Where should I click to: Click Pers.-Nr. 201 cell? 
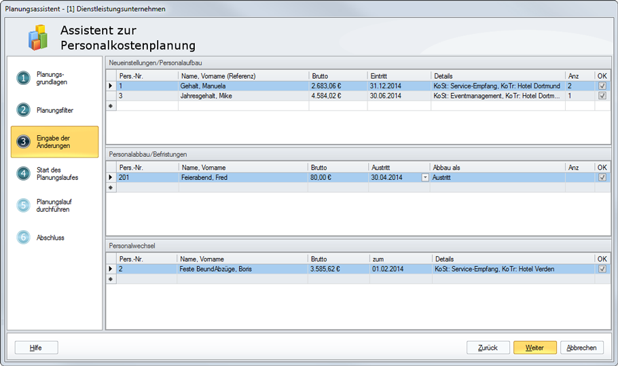point(148,177)
